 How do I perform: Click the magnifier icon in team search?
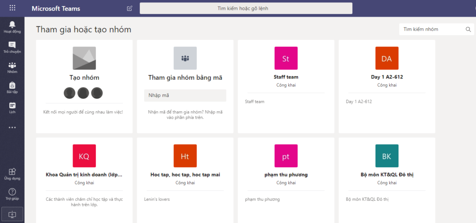click(468, 29)
